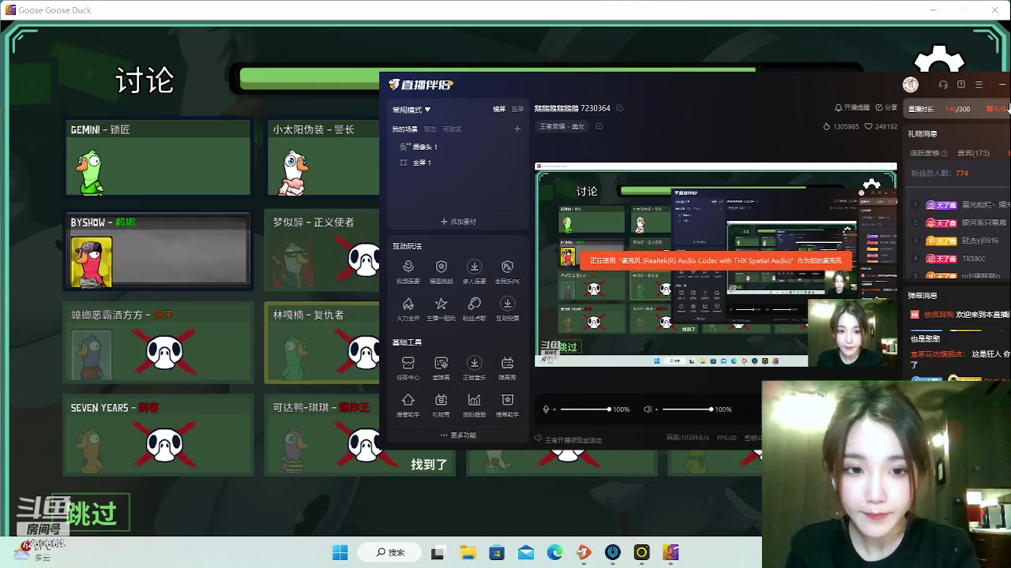This screenshot has width=1011, height=568.
Task: Open the Mail app from taskbar
Action: point(526,553)
